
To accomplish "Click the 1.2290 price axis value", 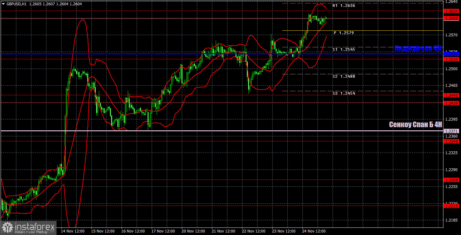I will click(452, 170).
